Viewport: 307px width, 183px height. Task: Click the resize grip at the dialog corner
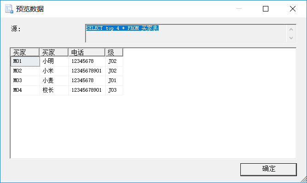pos(304,179)
